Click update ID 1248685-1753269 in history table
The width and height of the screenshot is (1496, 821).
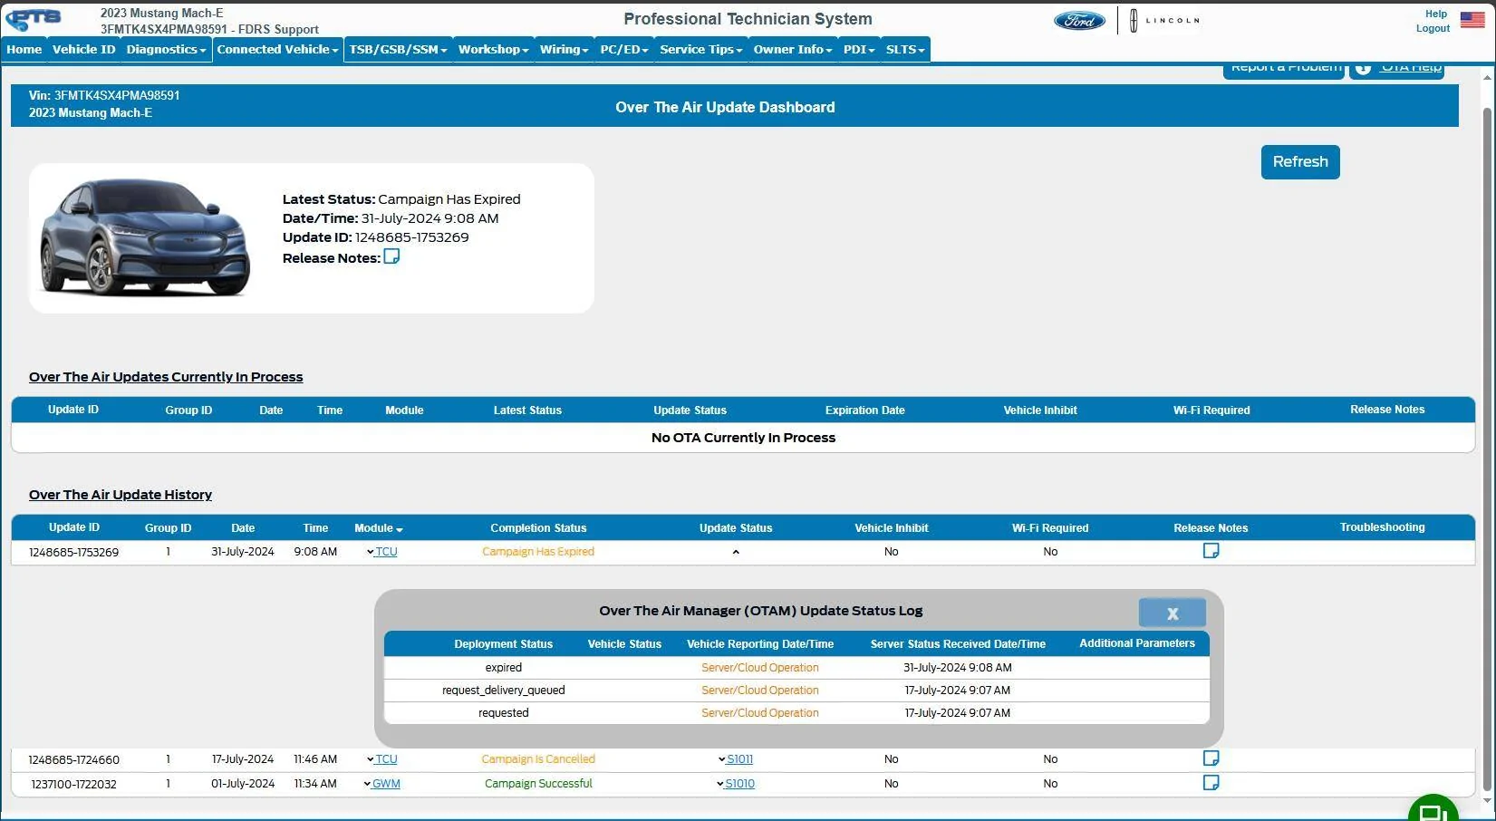pos(73,553)
